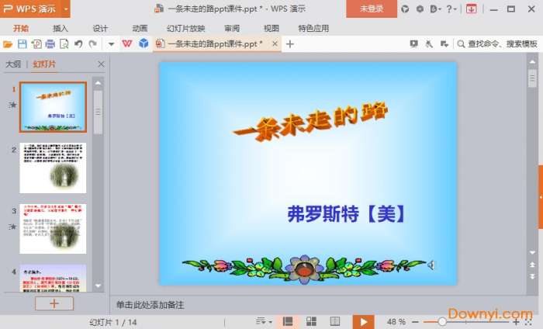
Task: Print the presentation with the printer icon
Action: [50, 44]
